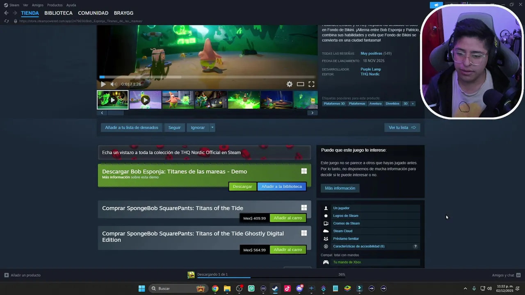Open File Explorer from taskbar

coord(227,288)
